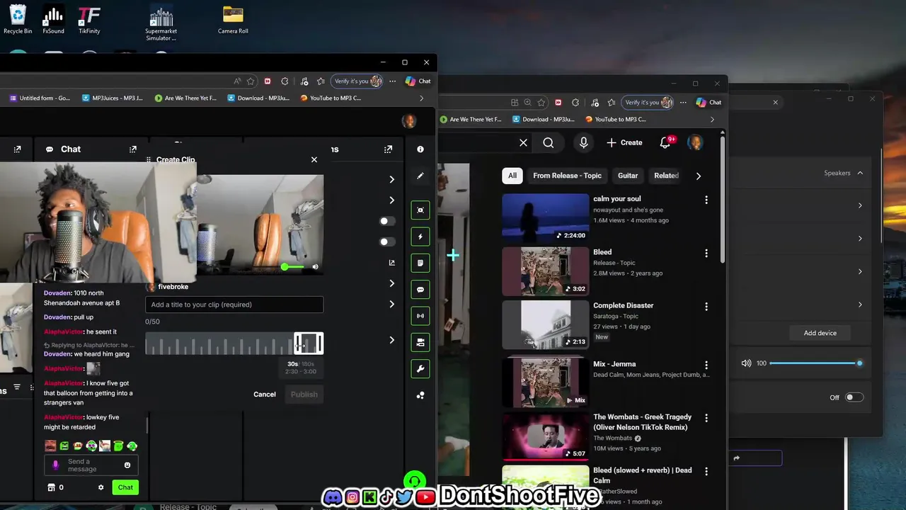Toggle the Off switch in sound settings
The height and width of the screenshot is (510, 906).
click(854, 397)
